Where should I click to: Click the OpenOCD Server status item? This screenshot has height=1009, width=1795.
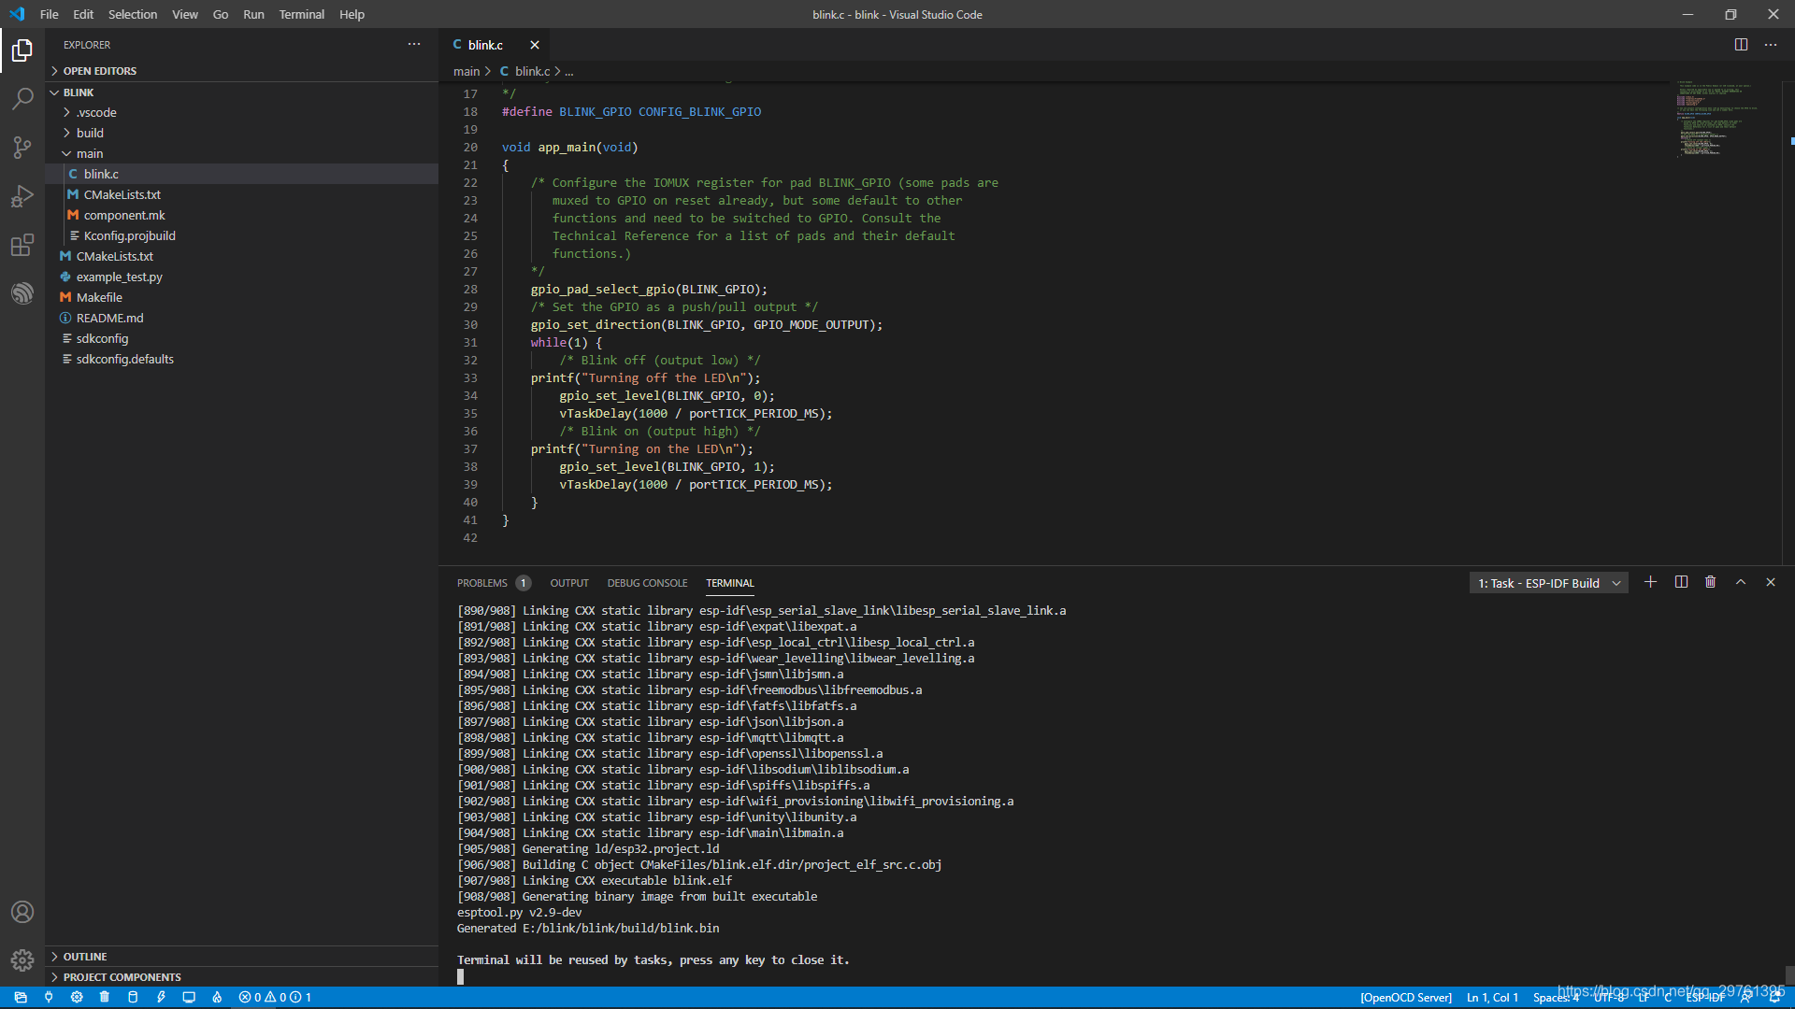coord(1405,997)
